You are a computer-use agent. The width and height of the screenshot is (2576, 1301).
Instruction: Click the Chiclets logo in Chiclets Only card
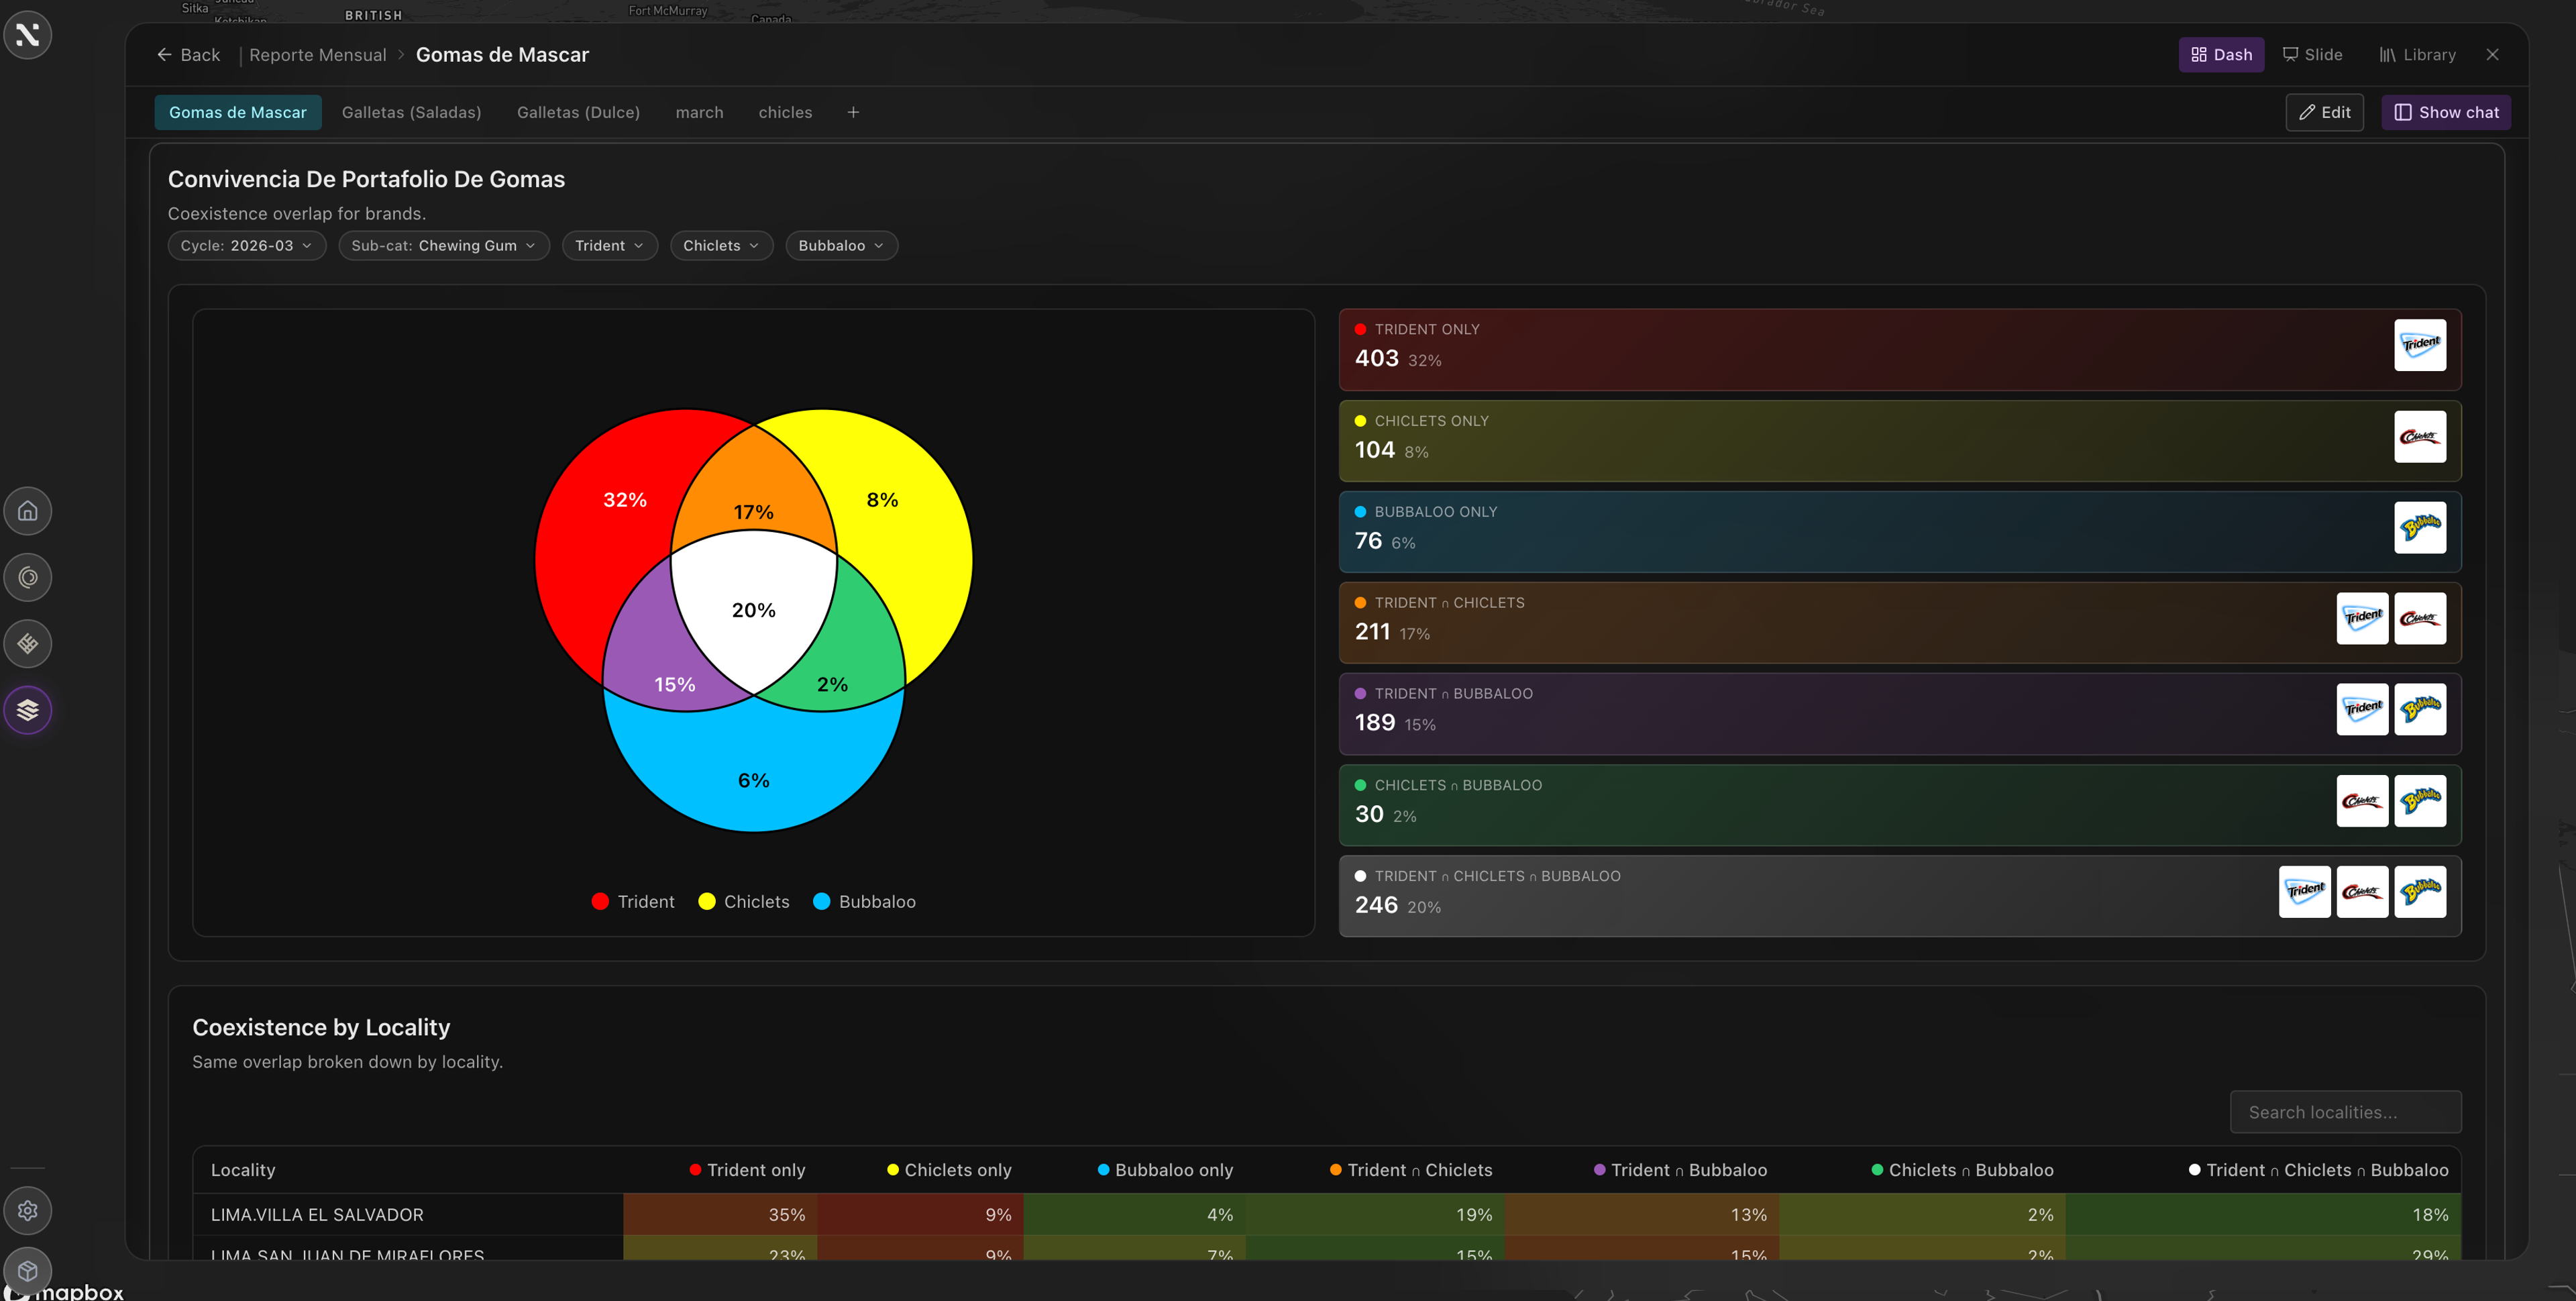point(2420,437)
